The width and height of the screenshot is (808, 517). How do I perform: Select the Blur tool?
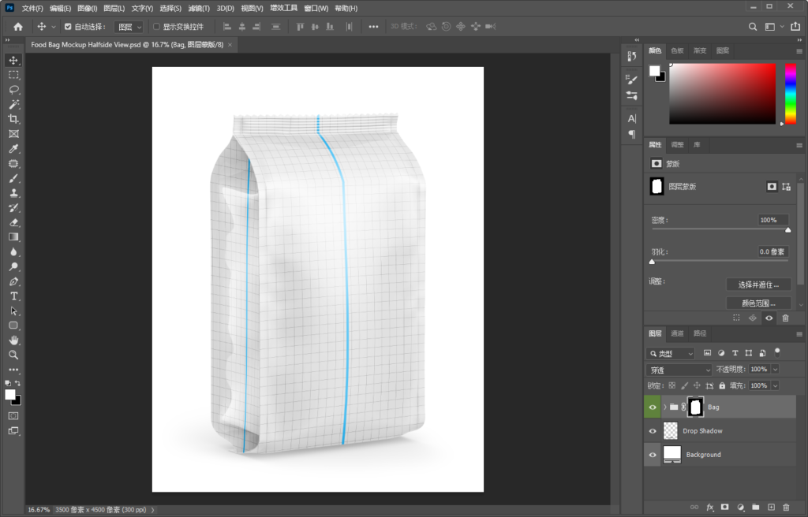point(14,252)
